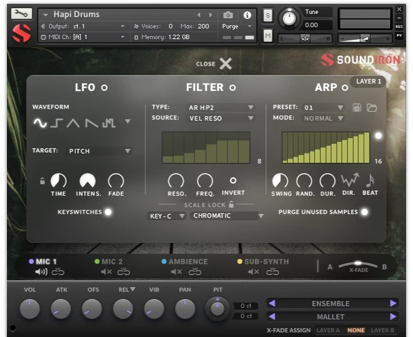This screenshot has width=413, height=337.
Task: Set X-Fade assign to NONE
Action: [356, 330]
